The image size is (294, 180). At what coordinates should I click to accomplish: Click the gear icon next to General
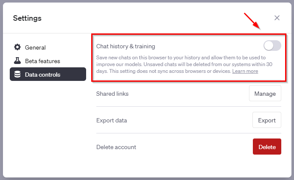tap(17, 47)
